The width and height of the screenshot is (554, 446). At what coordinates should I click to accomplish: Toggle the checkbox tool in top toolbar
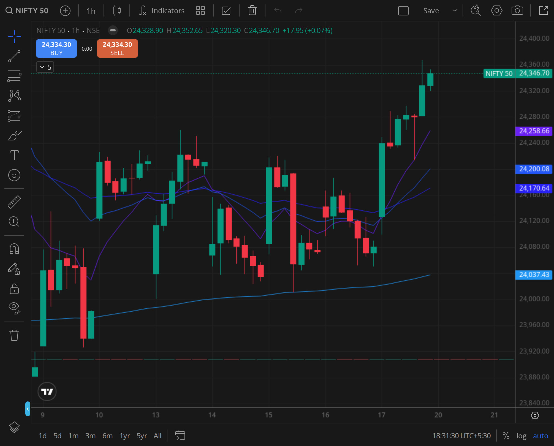(226, 11)
